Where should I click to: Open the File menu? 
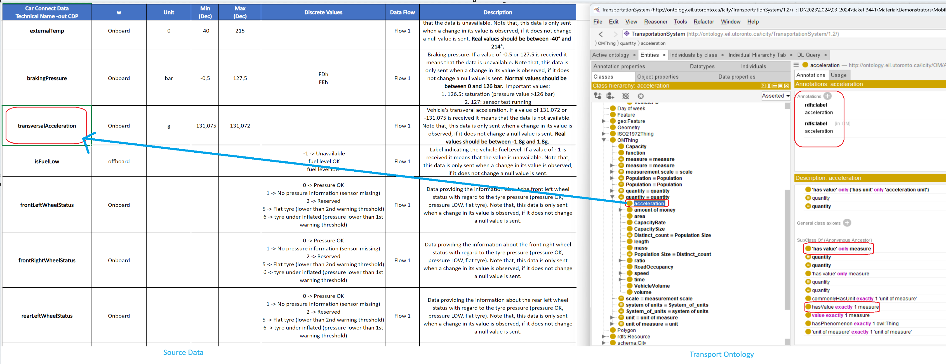coord(598,22)
